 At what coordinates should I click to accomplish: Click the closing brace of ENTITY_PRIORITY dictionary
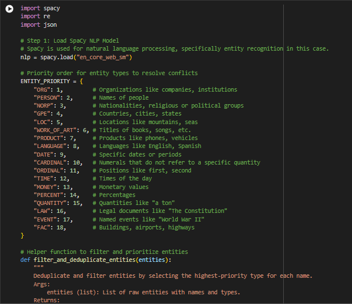(x=22, y=236)
